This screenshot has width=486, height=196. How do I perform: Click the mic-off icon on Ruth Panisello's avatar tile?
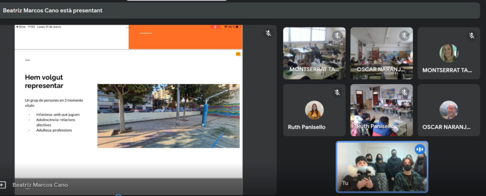[x=337, y=93]
